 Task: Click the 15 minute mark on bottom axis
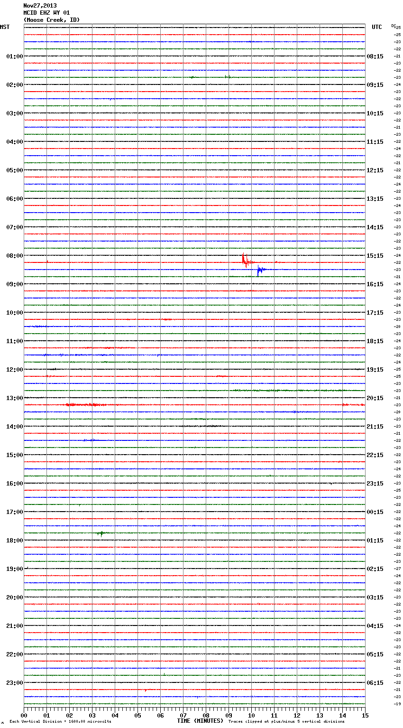point(365,715)
